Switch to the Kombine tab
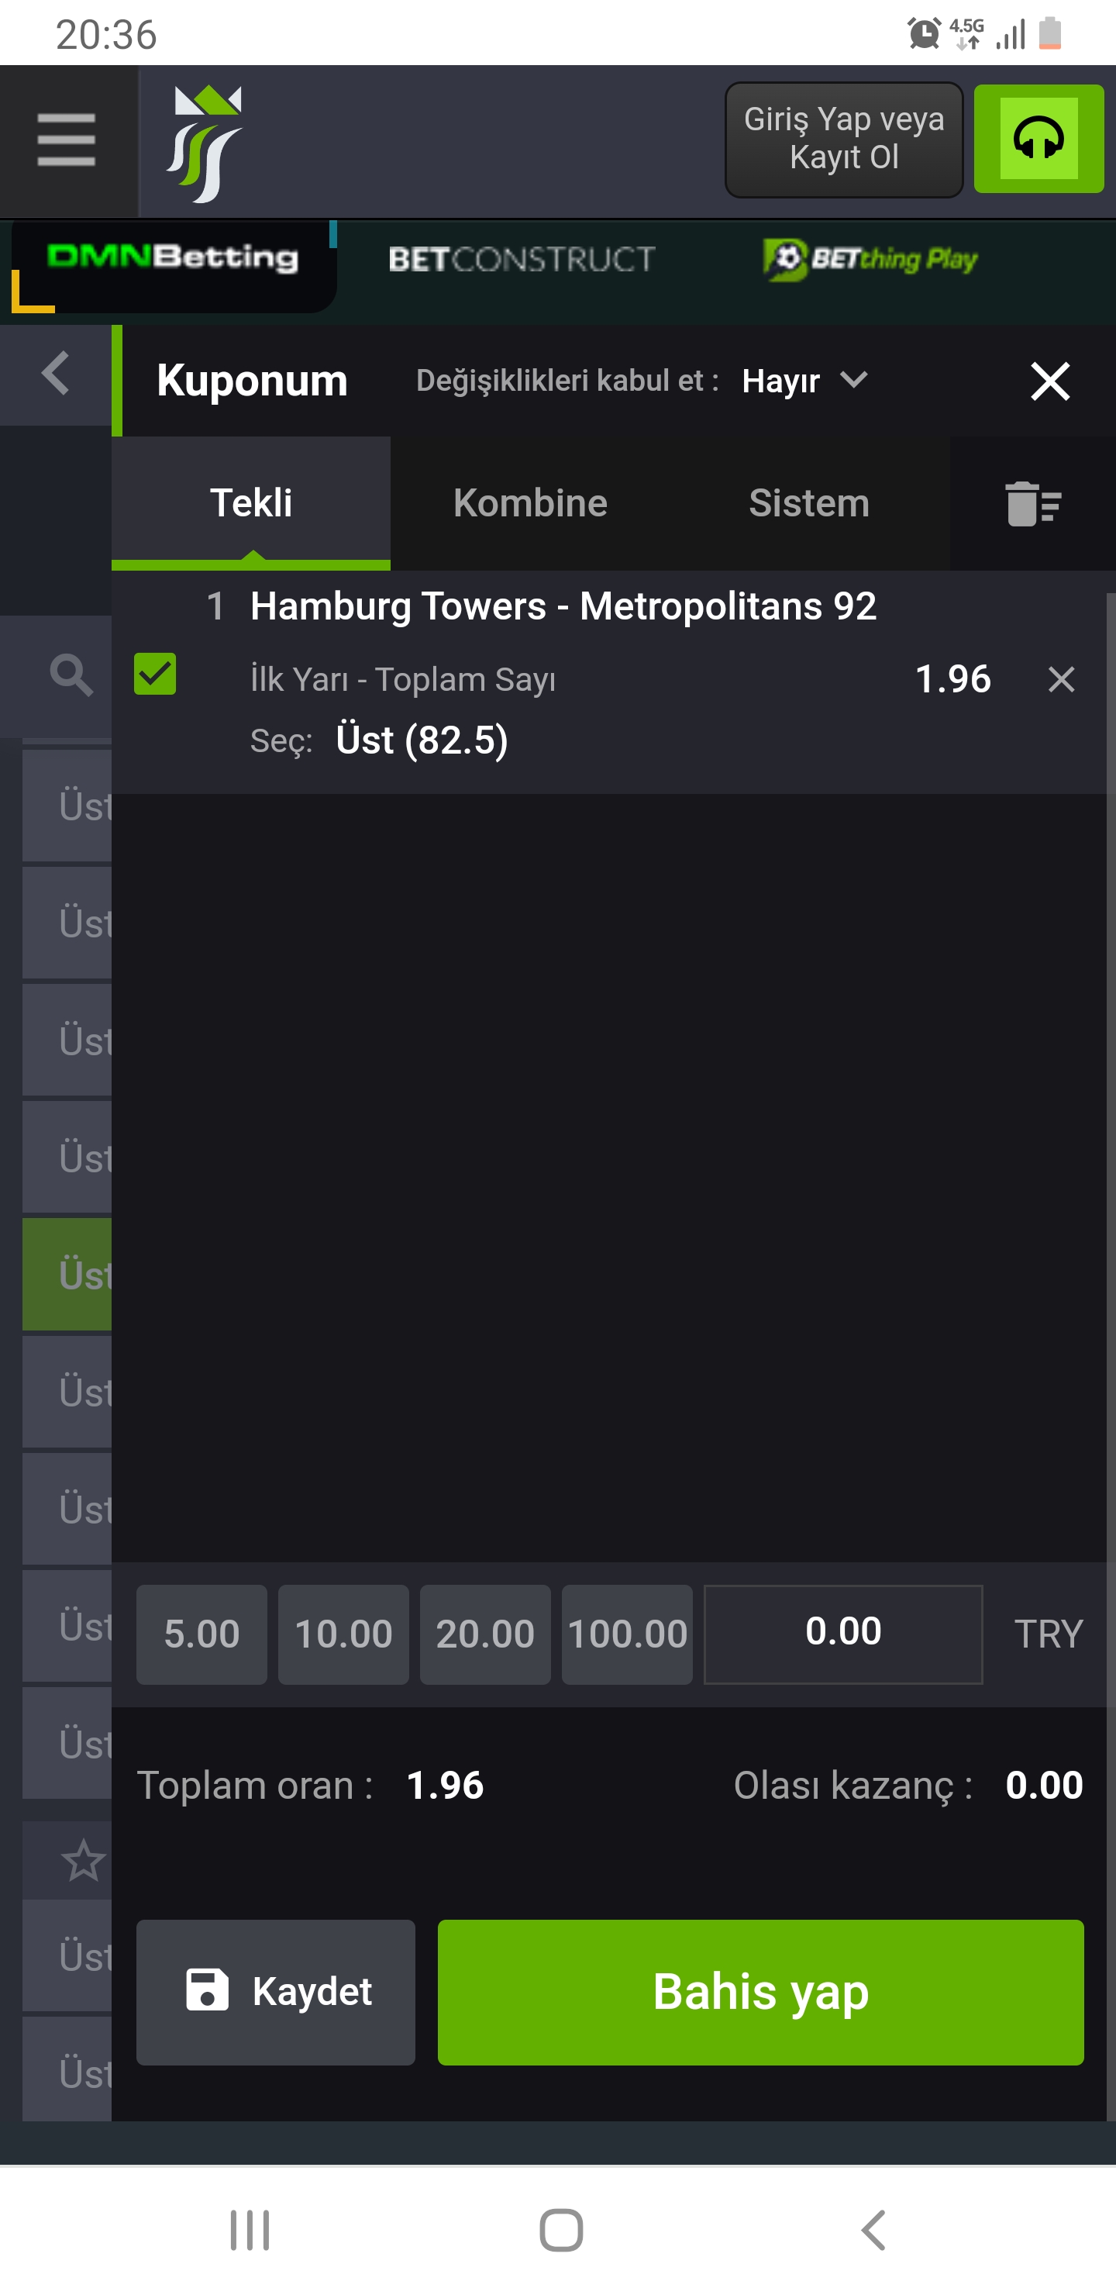This screenshot has width=1116, height=2295. [530, 503]
